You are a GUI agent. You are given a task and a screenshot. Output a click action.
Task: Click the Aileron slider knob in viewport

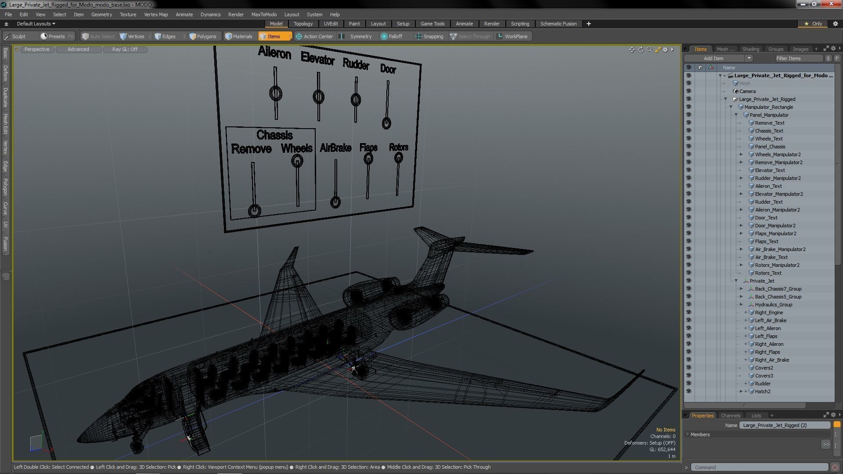276,93
